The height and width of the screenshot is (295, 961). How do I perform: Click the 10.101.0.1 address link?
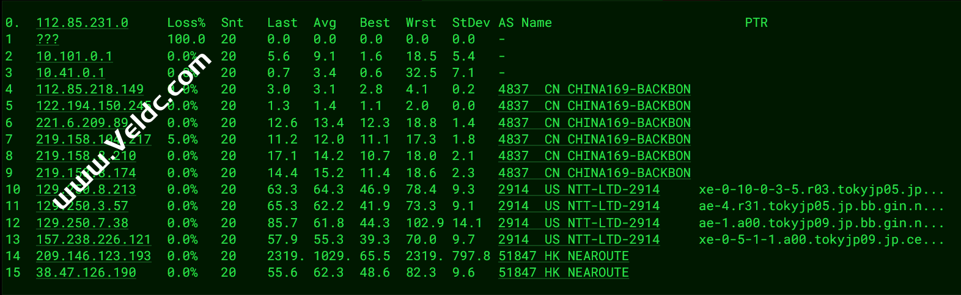click(74, 56)
